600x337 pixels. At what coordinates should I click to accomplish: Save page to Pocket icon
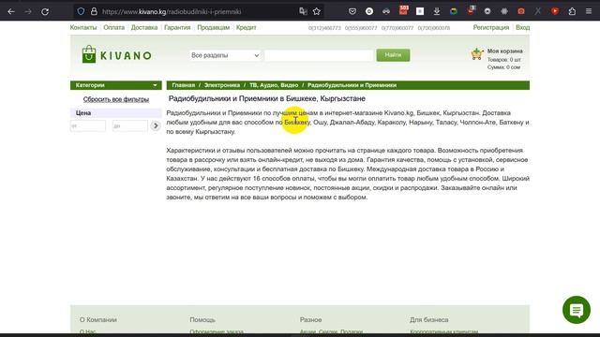coord(352,11)
